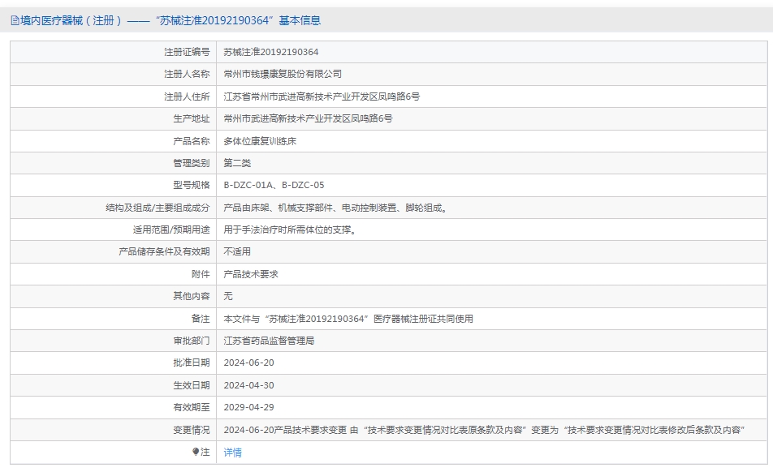Select product name 多体位康复训练床
The image size is (773, 472).
(x=260, y=141)
